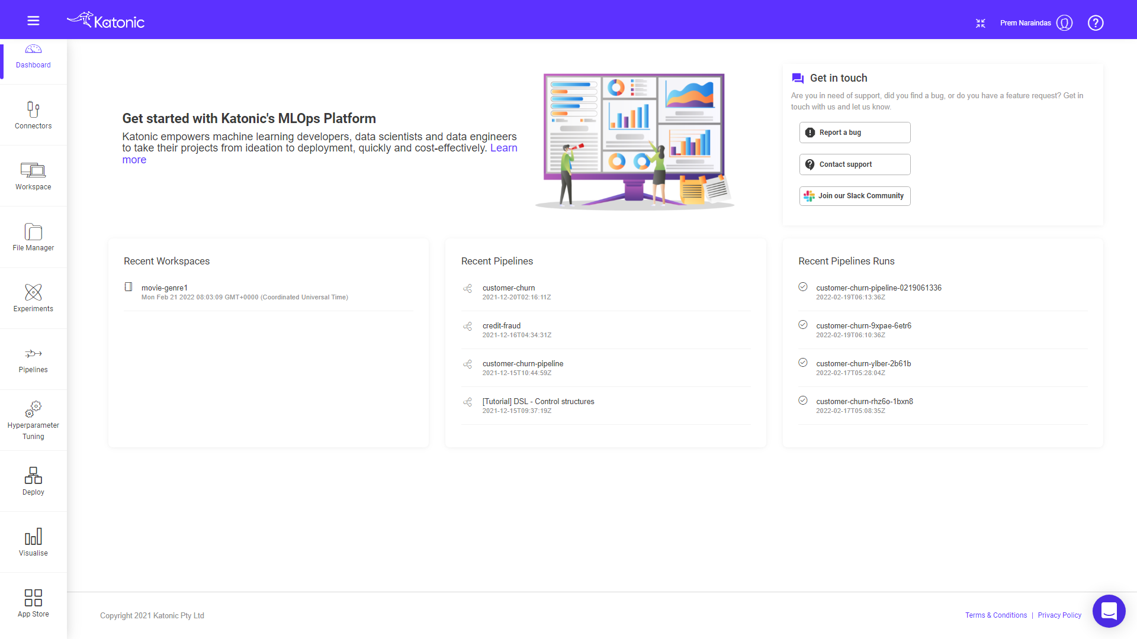Image resolution: width=1137 pixels, height=639 pixels.
Task: Open the help question mark icon
Action: click(1096, 23)
